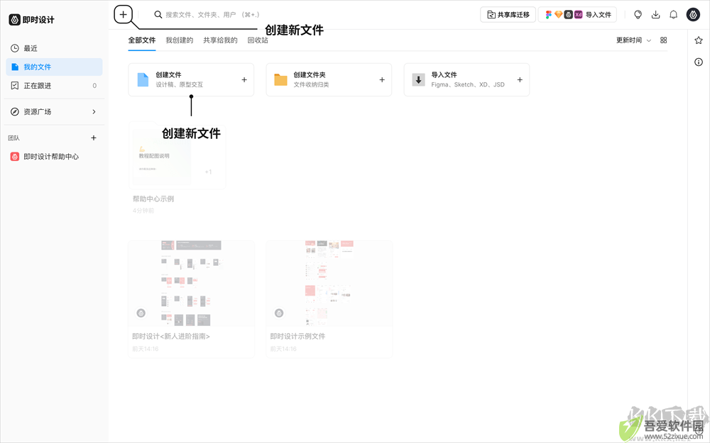Toggle grid view layout icon
Screen dimensions: 710x443
pos(663,40)
